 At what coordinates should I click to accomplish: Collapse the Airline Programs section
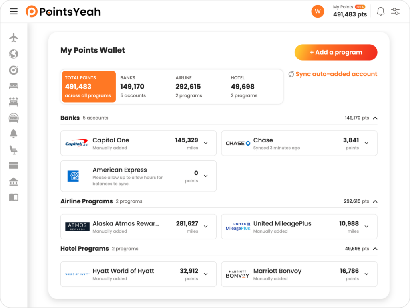click(x=375, y=201)
